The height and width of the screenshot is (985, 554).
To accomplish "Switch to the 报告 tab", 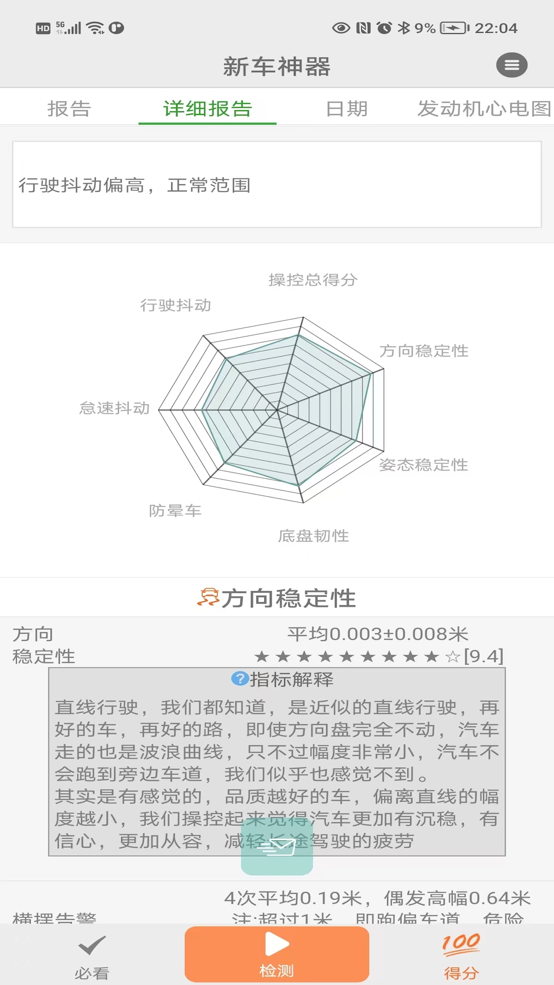I will point(69,109).
